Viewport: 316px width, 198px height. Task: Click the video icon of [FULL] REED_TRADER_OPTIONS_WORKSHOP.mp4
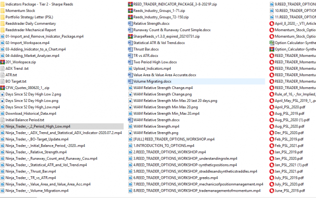click(130, 139)
